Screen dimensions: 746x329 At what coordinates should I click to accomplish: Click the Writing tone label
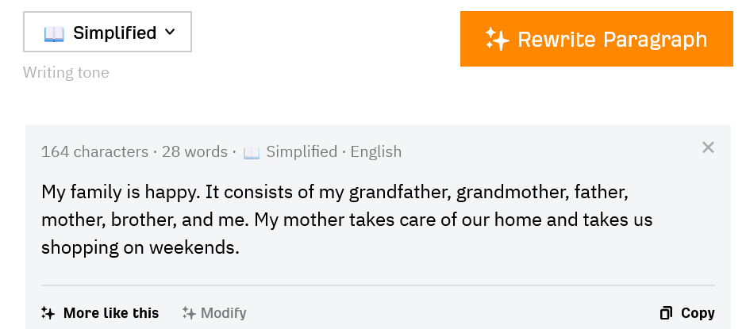pos(66,72)
